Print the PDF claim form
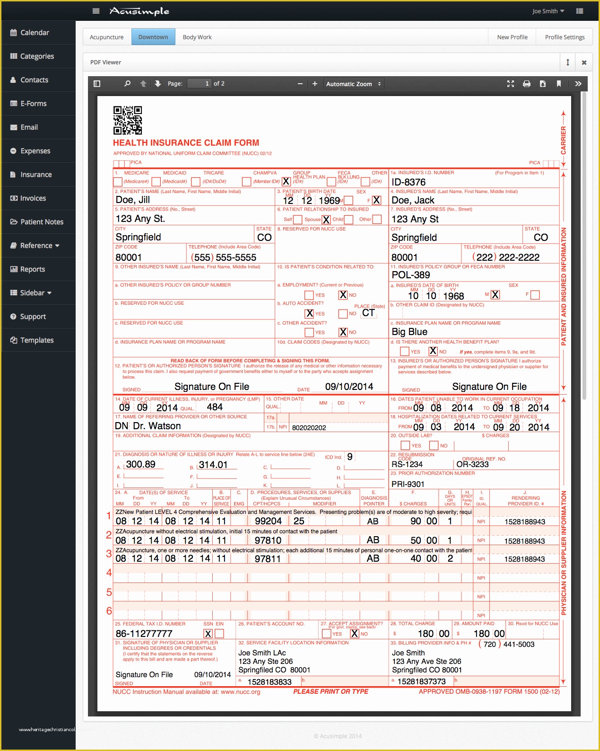 (x=527, y=84)
